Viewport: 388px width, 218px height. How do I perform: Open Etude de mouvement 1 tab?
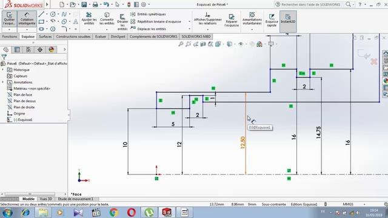75,199
